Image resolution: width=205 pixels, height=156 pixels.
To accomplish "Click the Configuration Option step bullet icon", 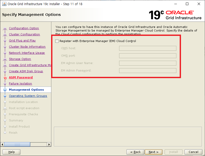I will [5, 28].
